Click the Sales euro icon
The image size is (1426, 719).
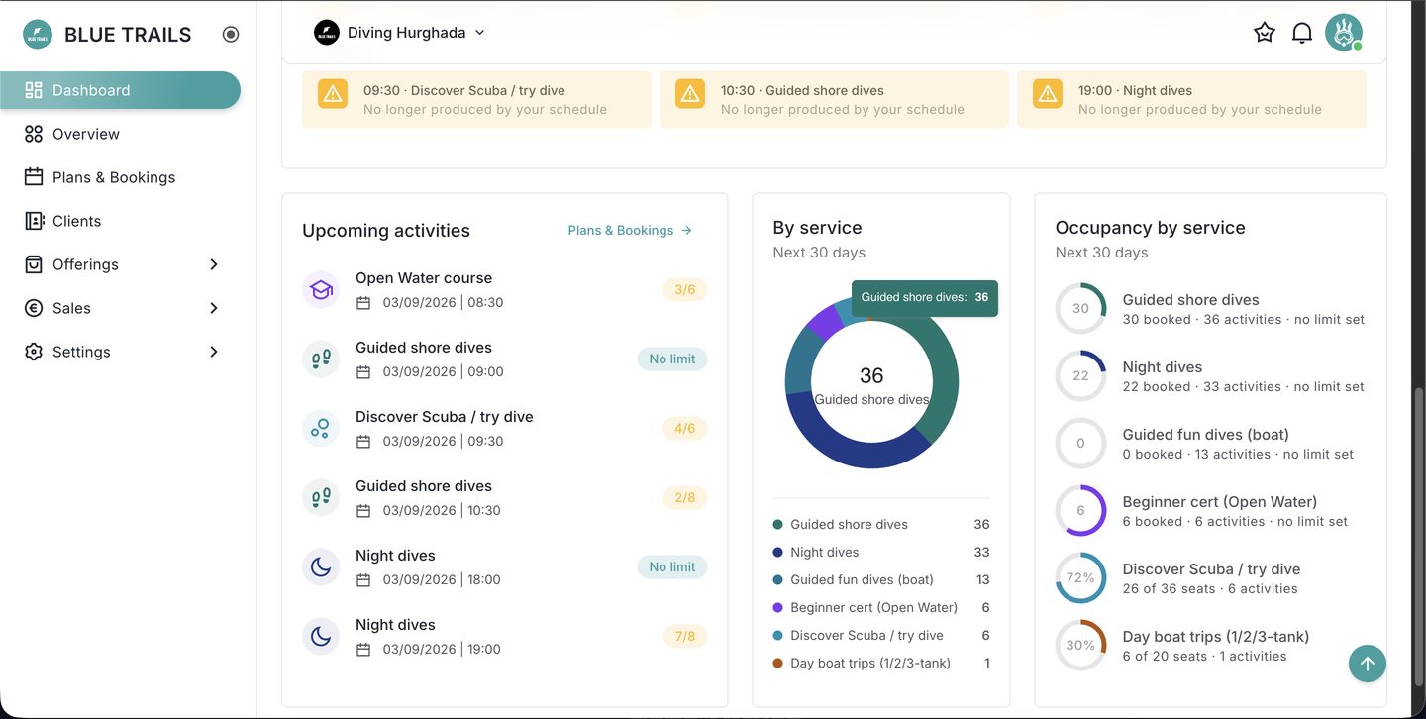click(x=34, y=308)
